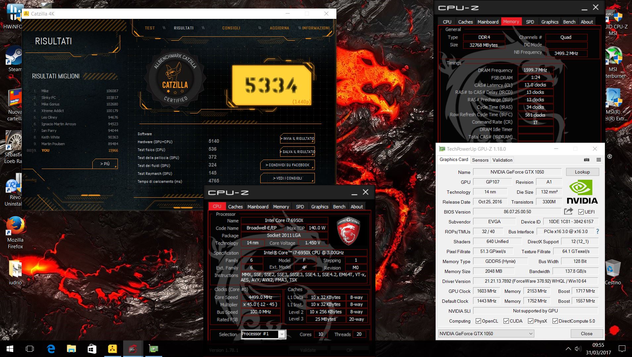The image size is (632, 357).
Task: Switch to the Sensors tab in GPU-Z
Action: click(480, 160)
